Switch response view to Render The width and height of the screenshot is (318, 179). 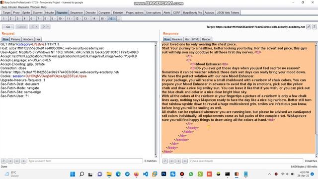click(x=206, y=39)
